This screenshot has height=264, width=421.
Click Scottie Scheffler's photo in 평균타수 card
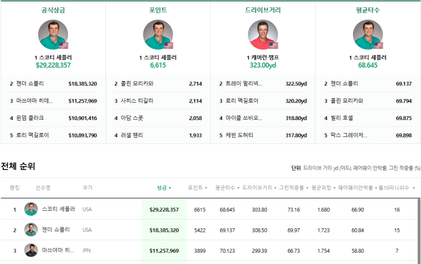[x=368, y=35]
